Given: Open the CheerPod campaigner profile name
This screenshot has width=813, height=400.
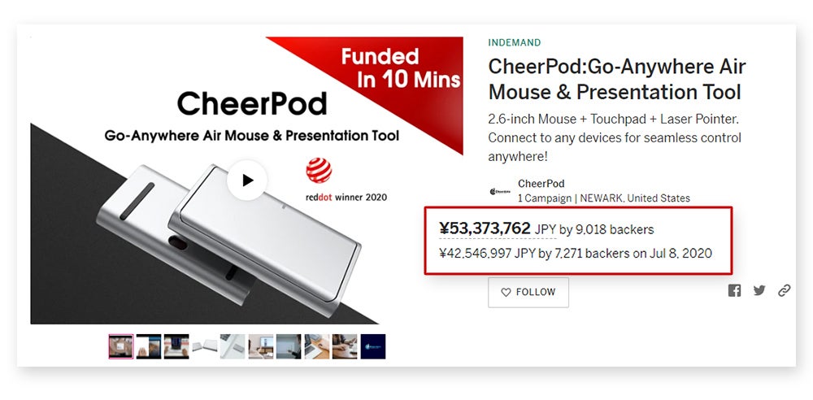Looking at the screenshot, I should point(541,184).
